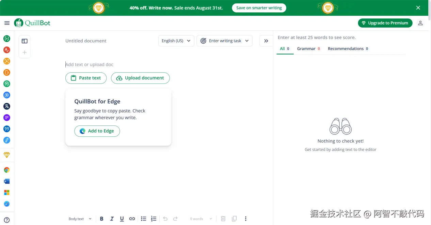Screen dimensions: 431x225
Task: Switch to the All tab
Action: tap(285, 49)
